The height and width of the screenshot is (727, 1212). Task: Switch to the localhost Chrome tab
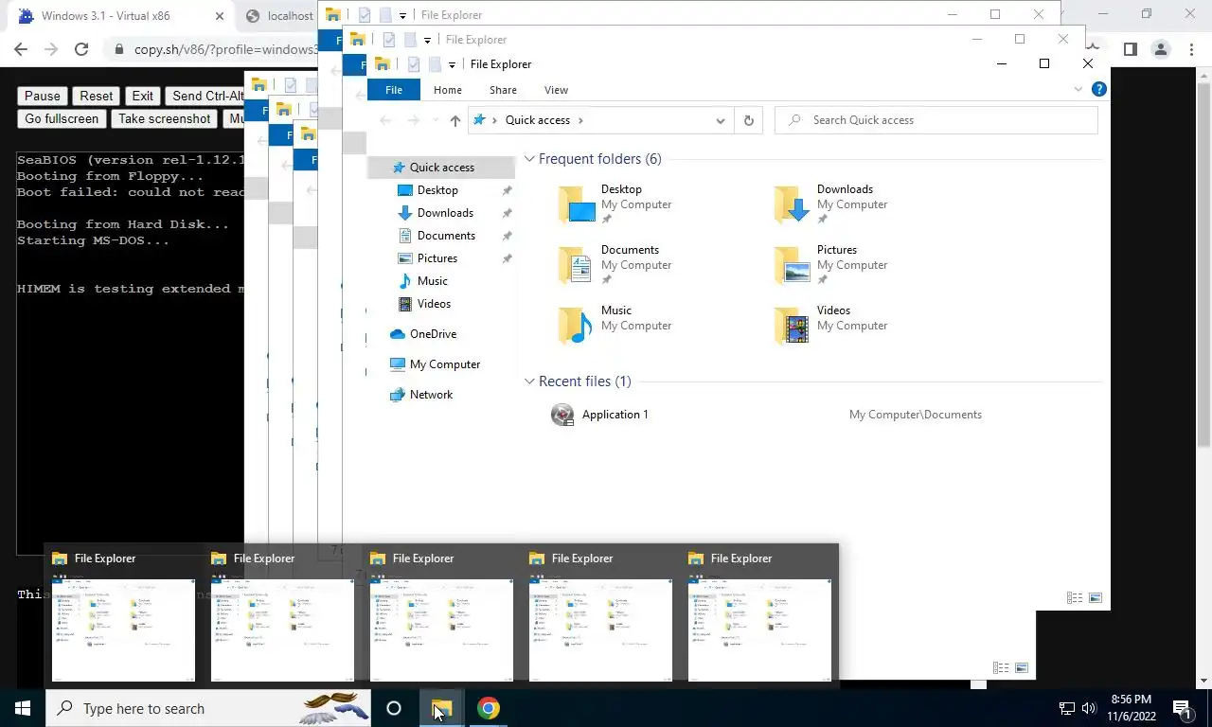(x=277, y=16)
